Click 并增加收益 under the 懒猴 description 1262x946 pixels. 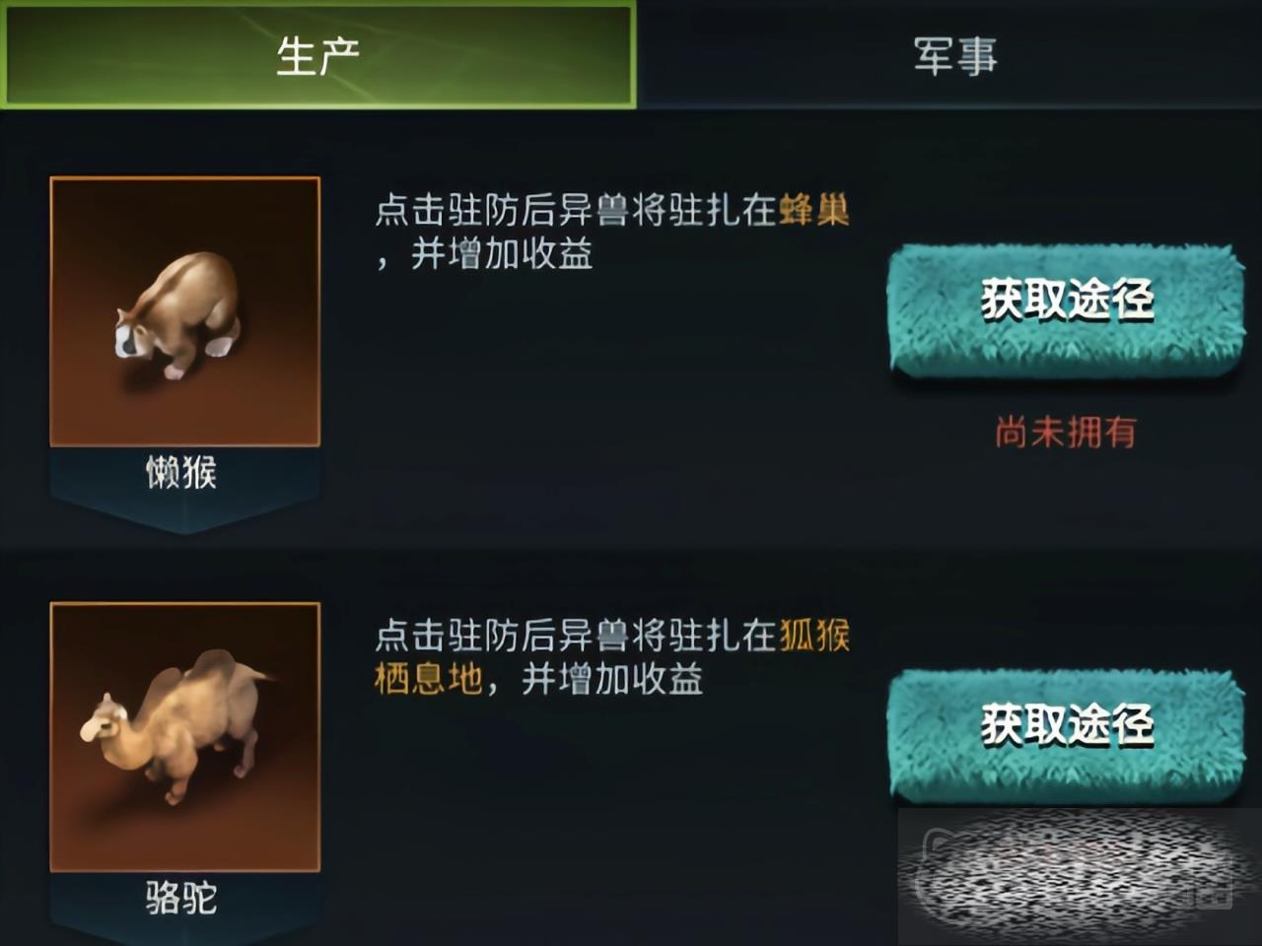point(502,255)
